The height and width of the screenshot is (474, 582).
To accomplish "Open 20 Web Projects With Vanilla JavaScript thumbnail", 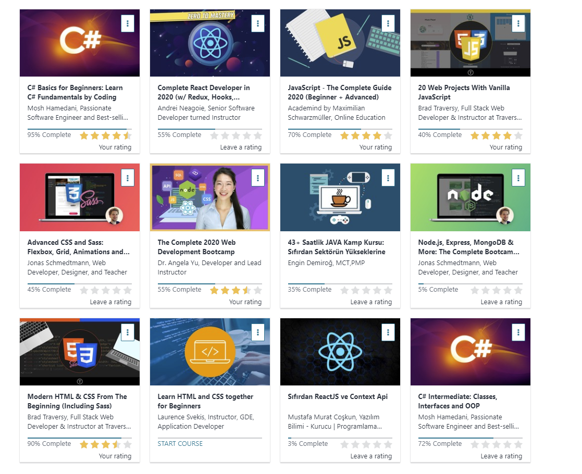I will tap(470, 43).
